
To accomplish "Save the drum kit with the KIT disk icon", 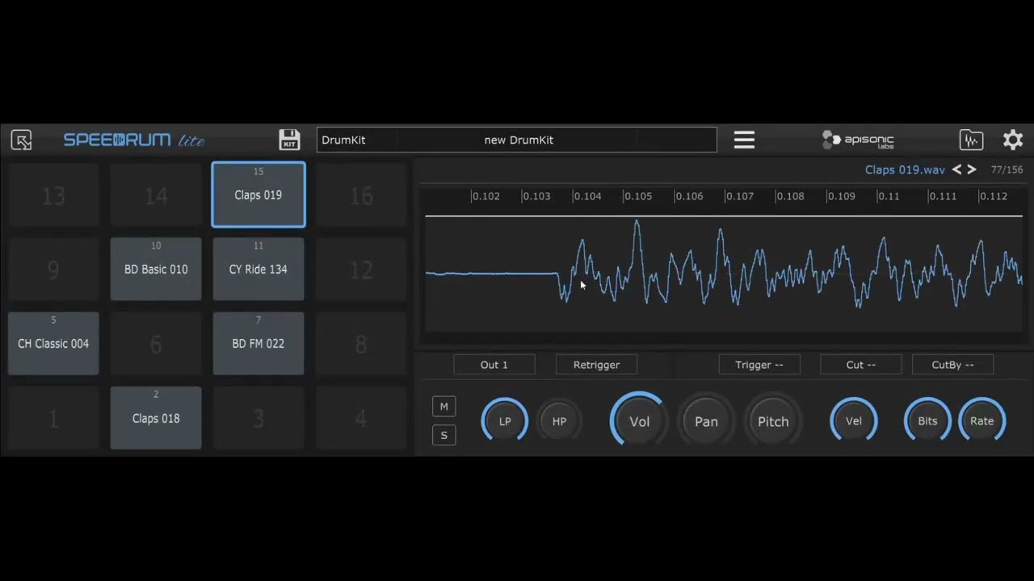I will point(289,140).
